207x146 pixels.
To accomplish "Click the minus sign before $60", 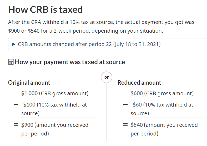I will click(125, 105).
